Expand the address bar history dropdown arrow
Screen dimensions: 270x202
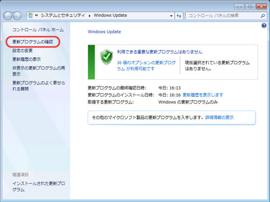[171, 16]
